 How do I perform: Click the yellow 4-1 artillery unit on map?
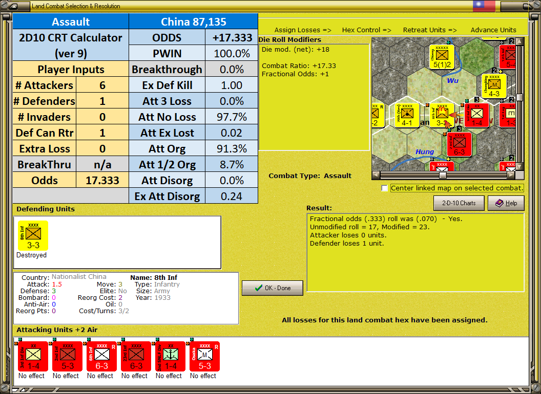(407, 115)
